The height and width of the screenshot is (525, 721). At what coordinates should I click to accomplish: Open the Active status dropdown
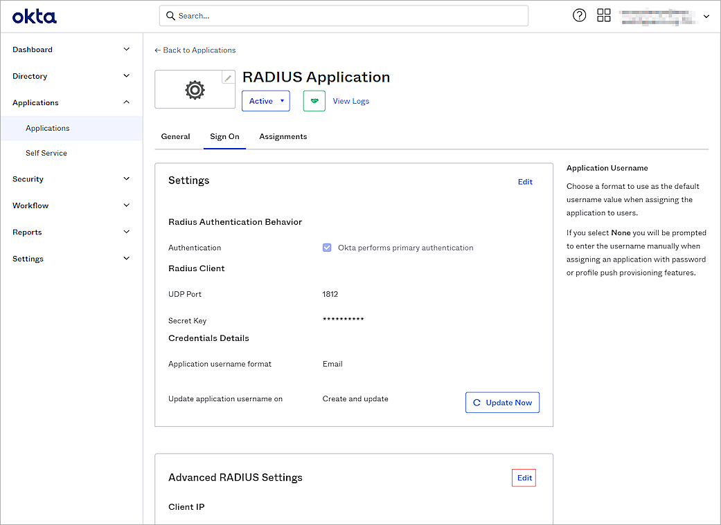tap(265, 100)
